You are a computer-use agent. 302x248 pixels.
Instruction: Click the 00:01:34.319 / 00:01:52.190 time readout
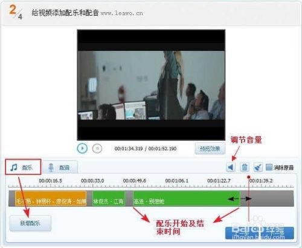146,149
